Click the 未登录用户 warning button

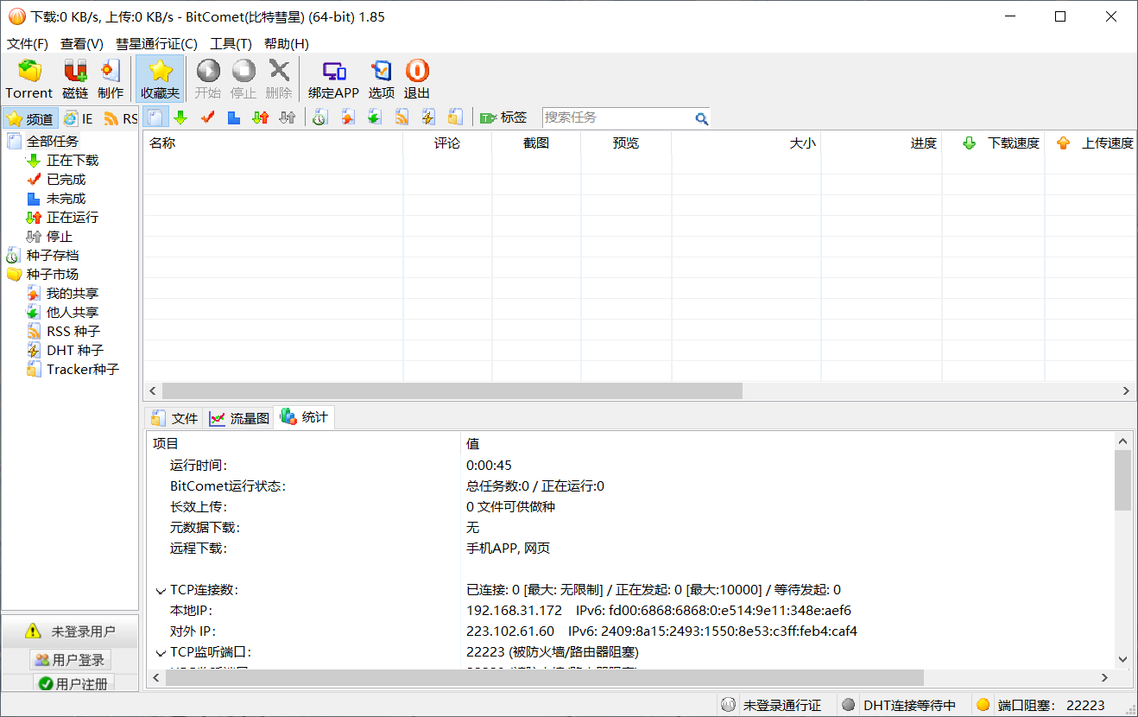[x=70, y=631]
